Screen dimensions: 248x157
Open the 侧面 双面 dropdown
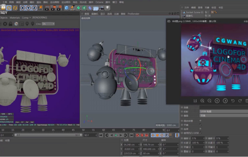(x=223, y=115)
